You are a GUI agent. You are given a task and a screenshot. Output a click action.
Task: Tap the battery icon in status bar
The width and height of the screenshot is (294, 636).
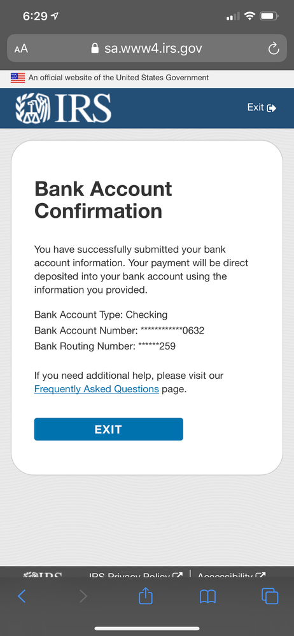point(269,16)
